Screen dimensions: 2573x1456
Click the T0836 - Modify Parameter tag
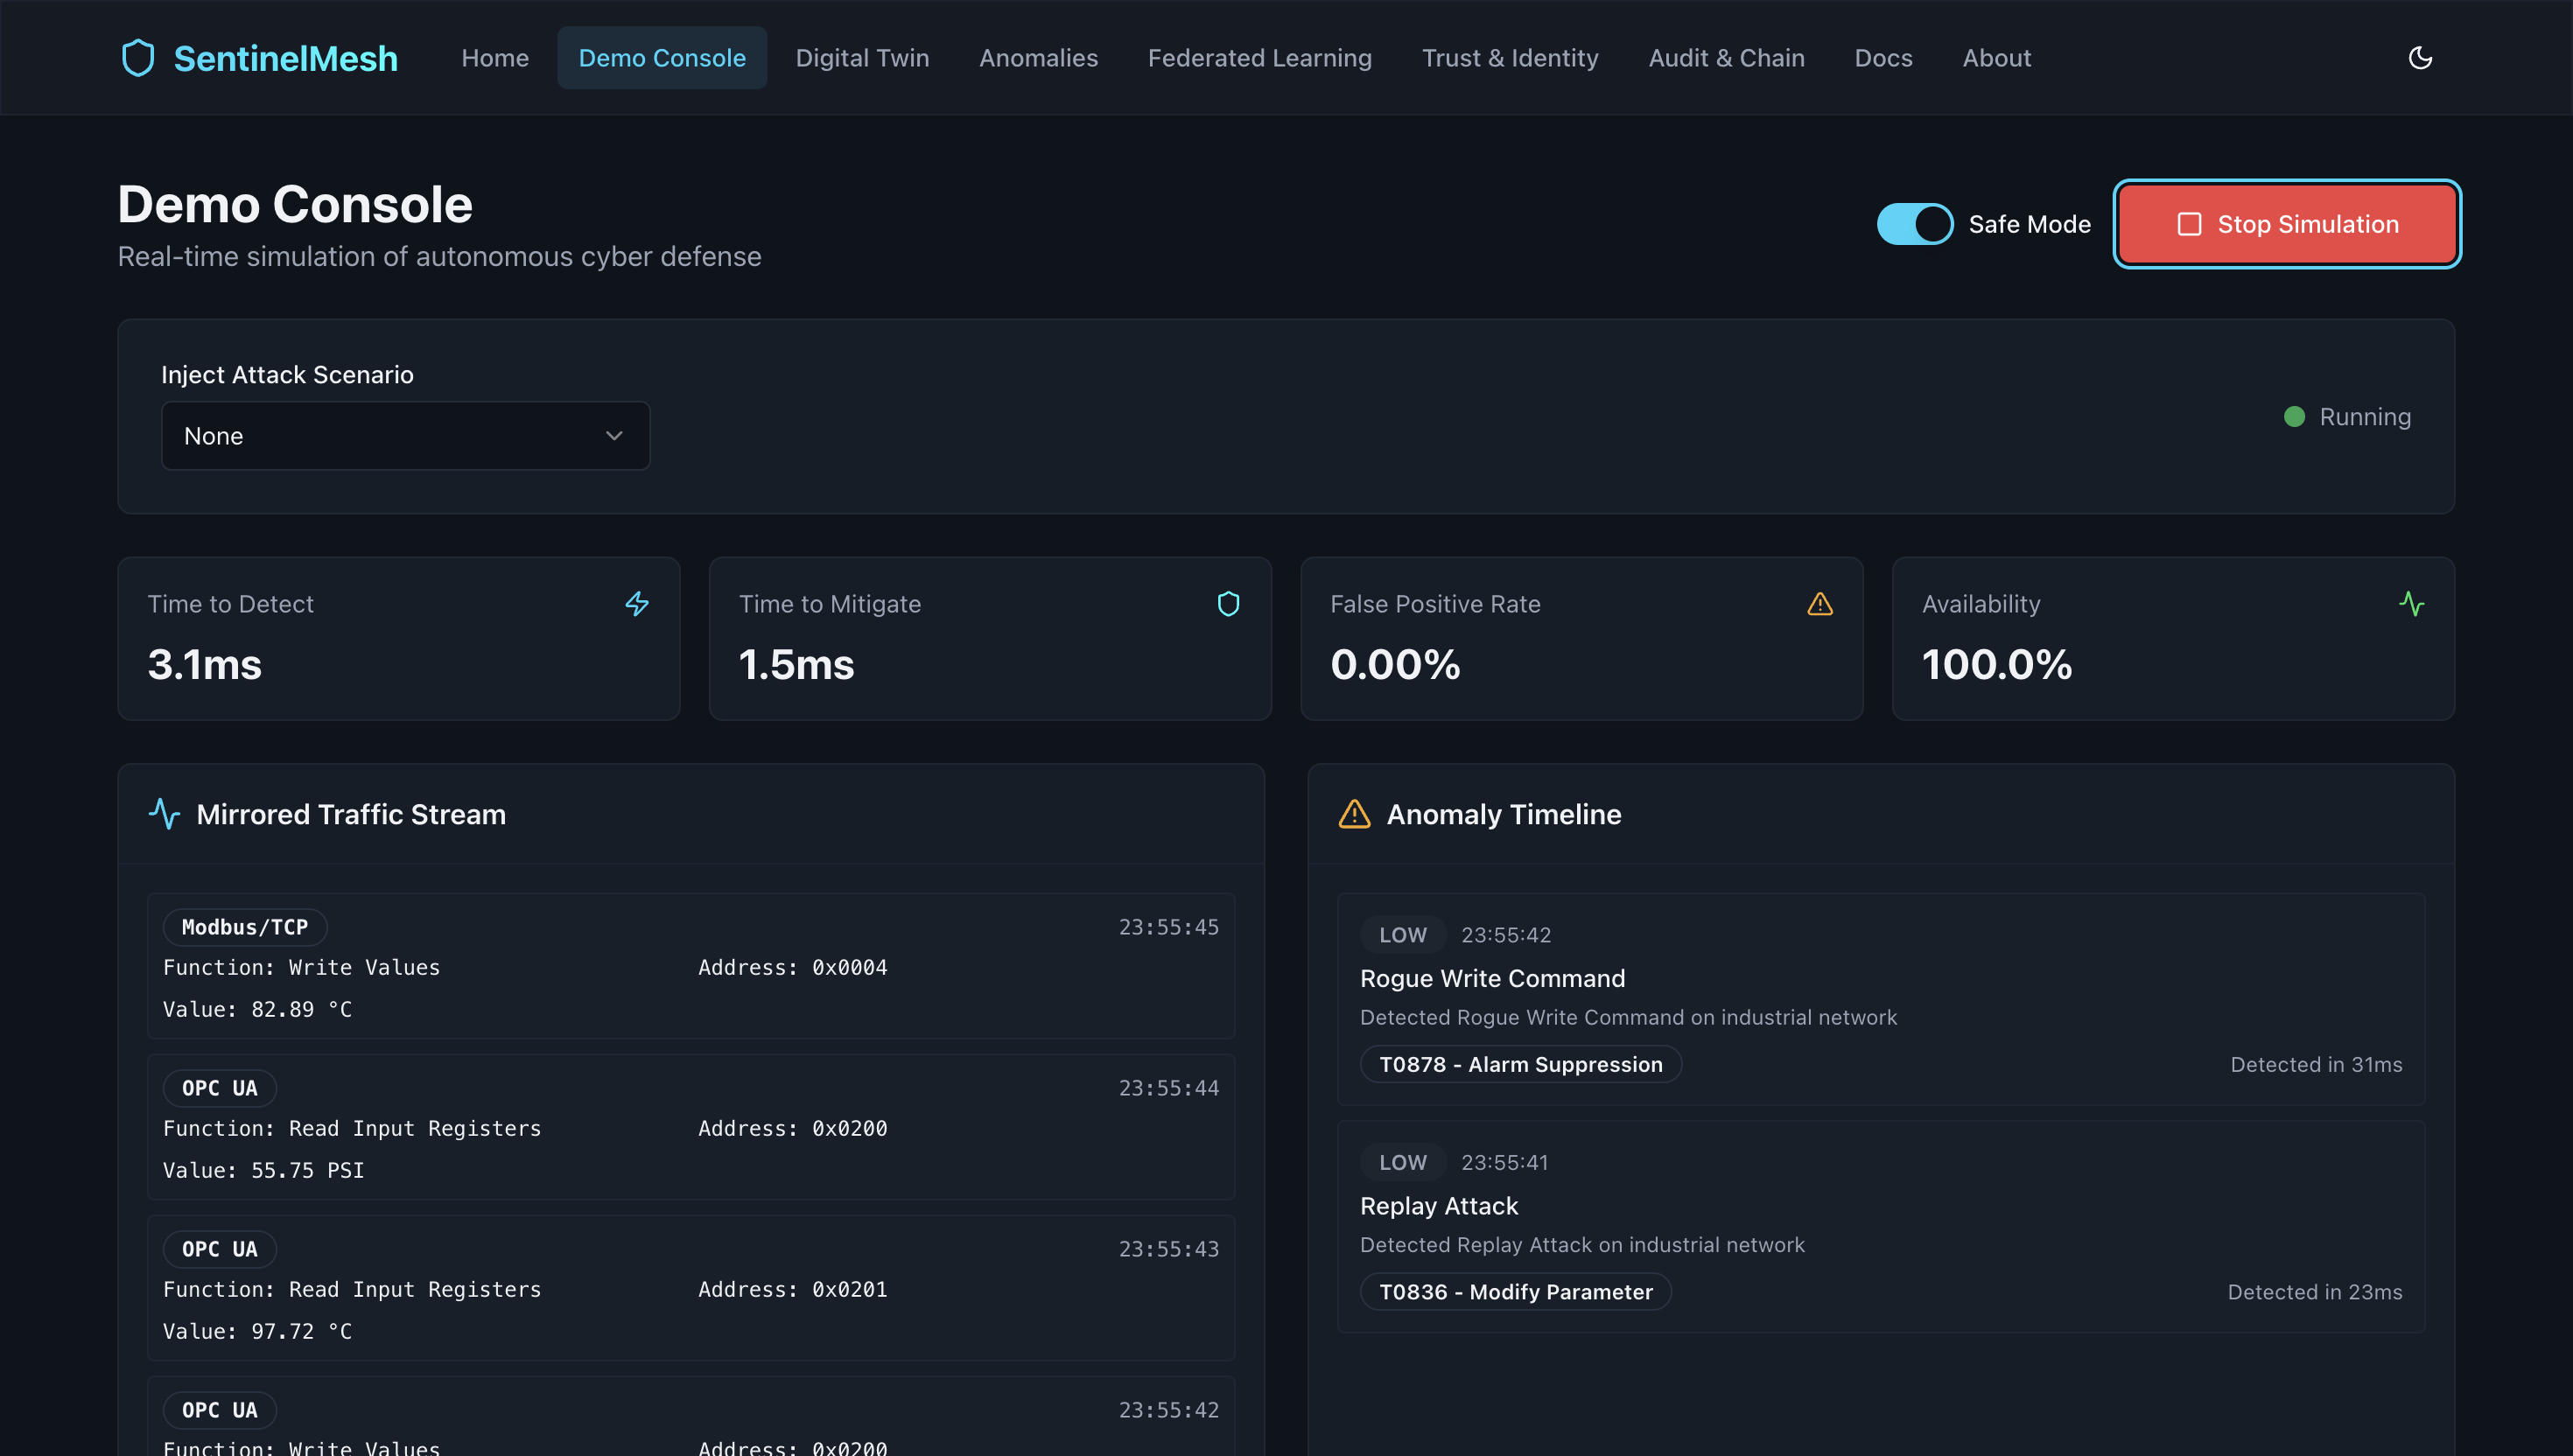pos(1515,1292)
